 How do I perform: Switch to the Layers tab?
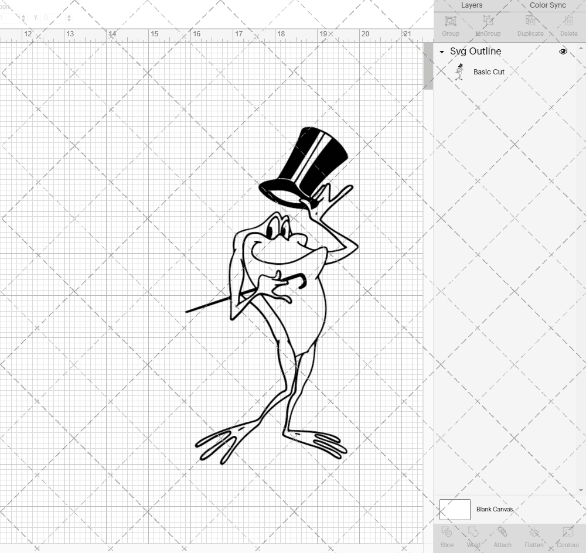click(471, 5)
